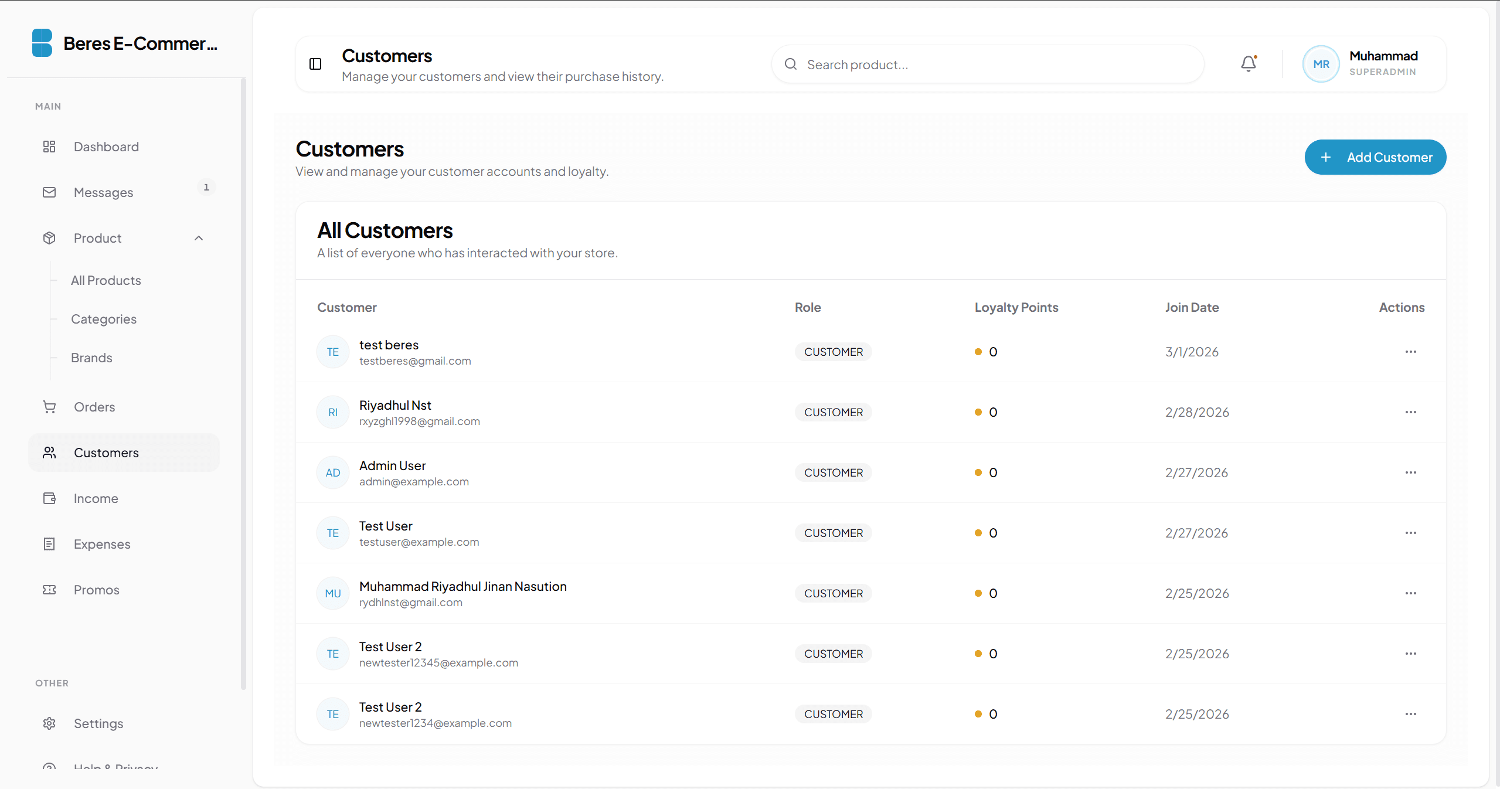Click the MU avatar for Muhammad Riyadhul
The width and height of the screenshot is (1500, 789).
click(333, 593)
